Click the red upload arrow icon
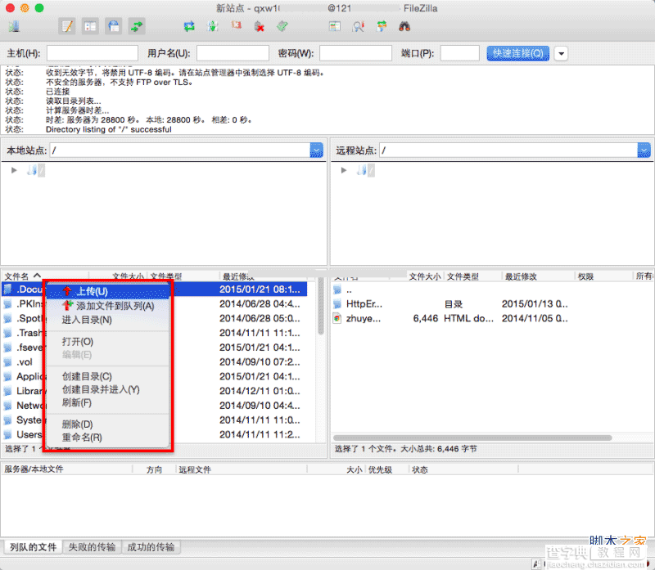Viewport: 655px width, 570px height. pos(67,291)
